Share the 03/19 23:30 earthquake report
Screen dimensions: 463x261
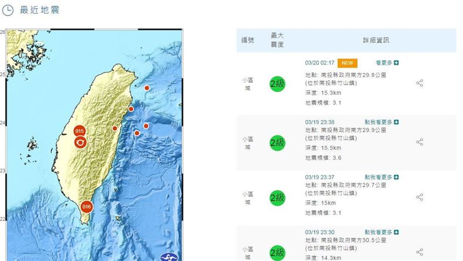point(420,252)
